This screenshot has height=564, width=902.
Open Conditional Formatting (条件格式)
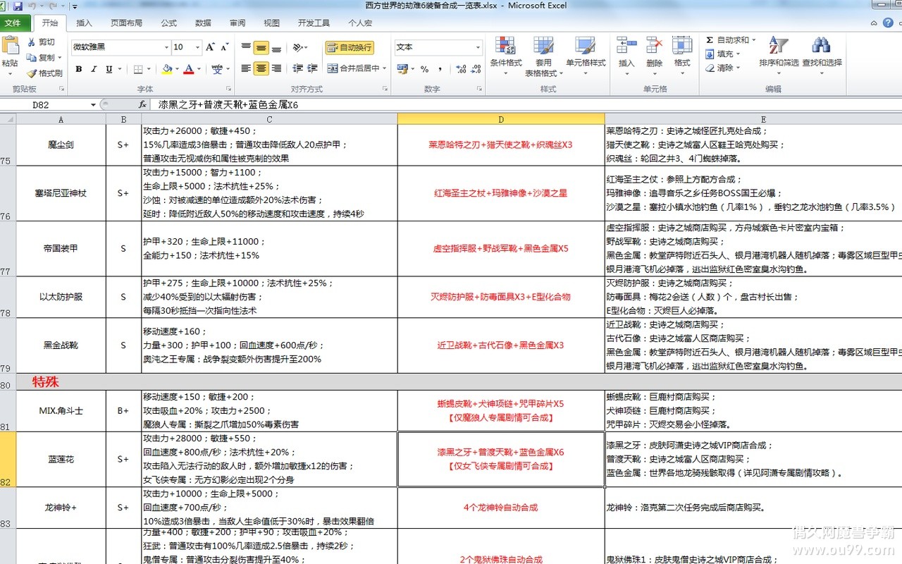click(x=505, y=54)
